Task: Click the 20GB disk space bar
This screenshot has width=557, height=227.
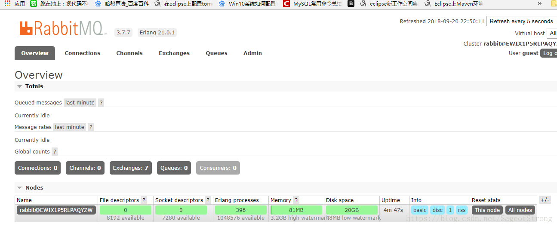Action: point(352,210)
